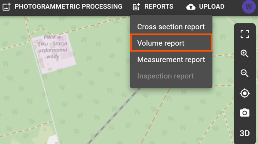Image resolution: width=258 pixels, height=144 pixels.
Task: Take a map screenshot with camera icon
Action: (x=245, y=113)
